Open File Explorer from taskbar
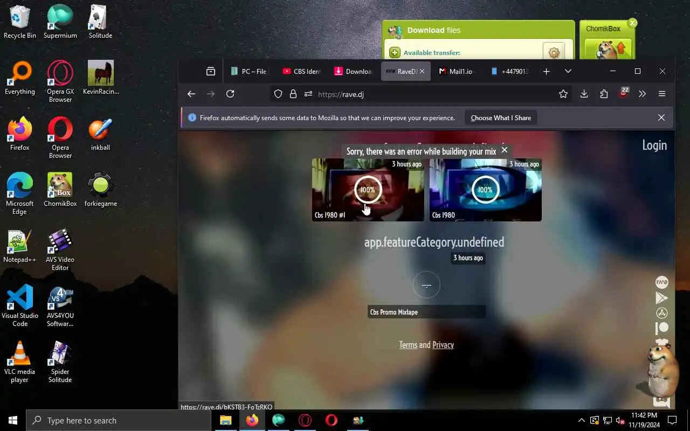Viewport: 690px width, 431px height. 226,420
